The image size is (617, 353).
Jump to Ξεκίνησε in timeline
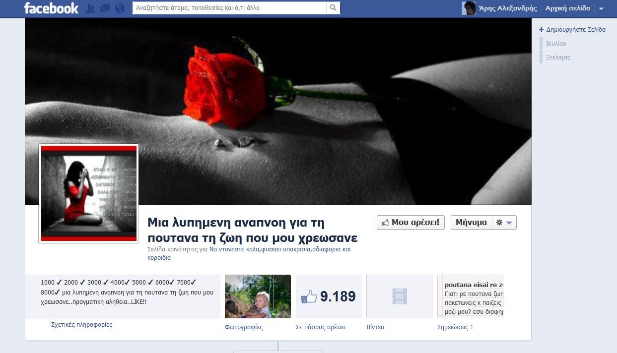558,58
